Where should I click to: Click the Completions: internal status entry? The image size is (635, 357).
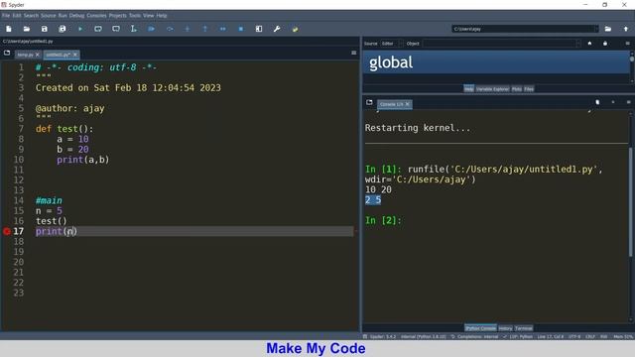coord(474,337)
